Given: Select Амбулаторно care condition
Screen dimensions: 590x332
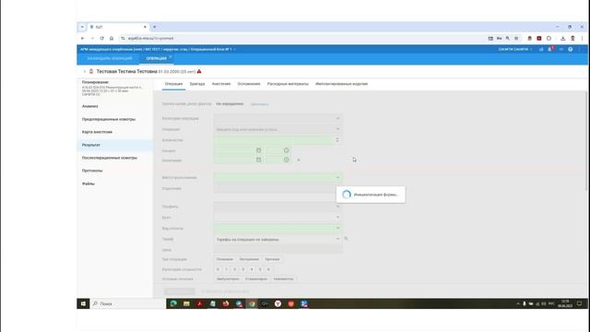Looking at the screenshot, I should [228, 279].
